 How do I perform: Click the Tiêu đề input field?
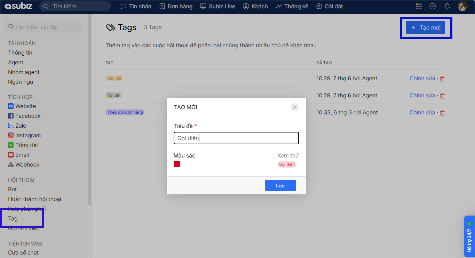pos(236,138)
